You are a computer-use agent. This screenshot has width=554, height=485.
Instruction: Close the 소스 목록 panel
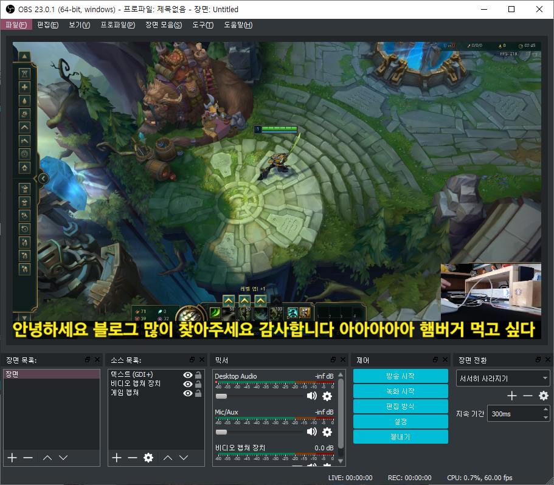pyautogui.click(x=202, y=360)
